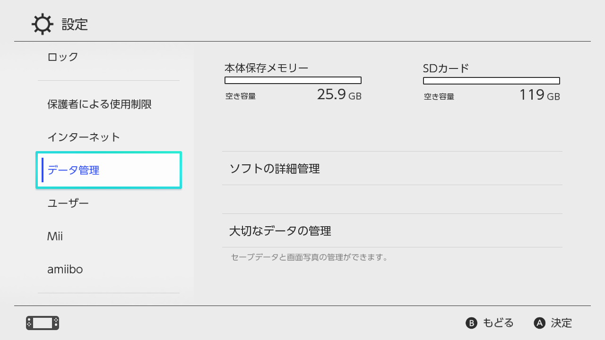The height and width of the screenshot is (340, 605).
Task: Click the 本体保存メモリー storage gauge
Action: tap(293, 80)
